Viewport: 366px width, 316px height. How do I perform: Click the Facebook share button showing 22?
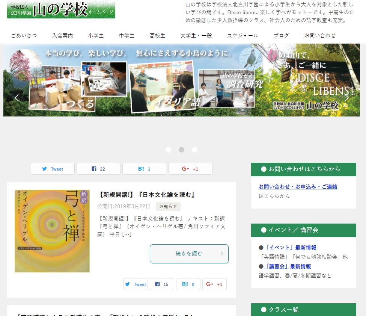[x=98, y=169]
